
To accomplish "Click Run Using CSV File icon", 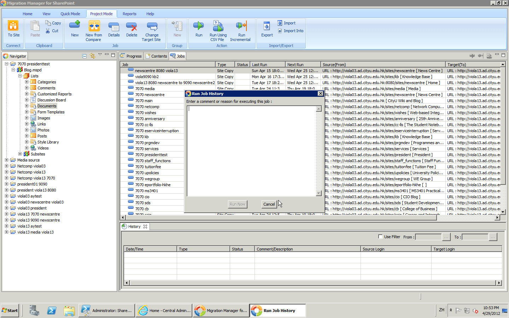I will point(218,26).
